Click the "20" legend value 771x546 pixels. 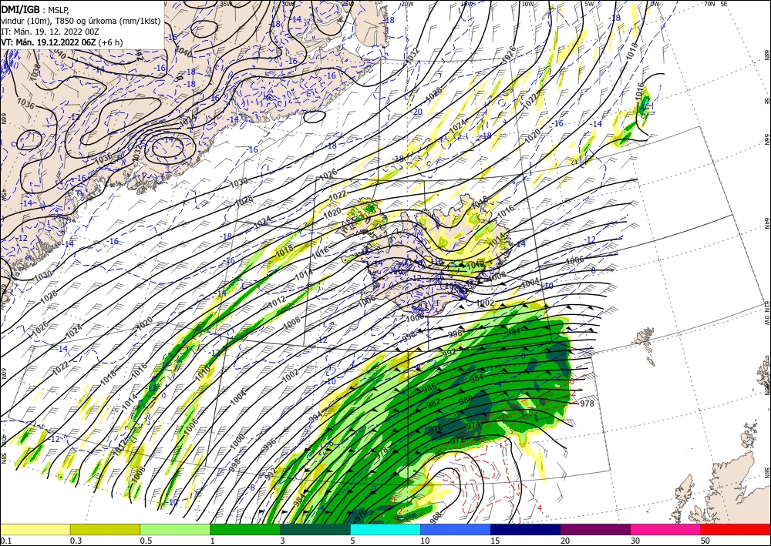[x=565, y=541]
